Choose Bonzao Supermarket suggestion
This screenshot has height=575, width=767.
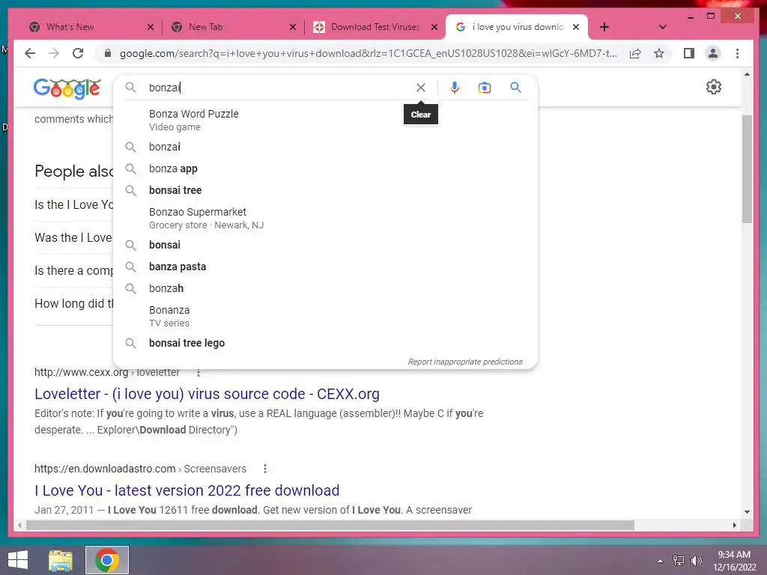325,218
